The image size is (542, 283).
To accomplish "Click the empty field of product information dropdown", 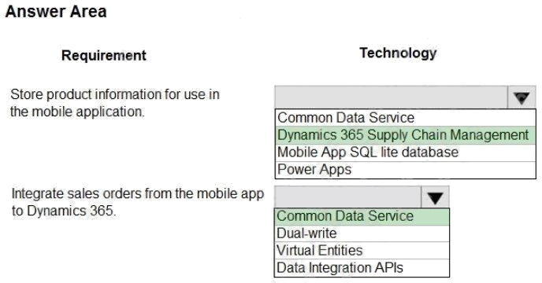I will 392,97.
